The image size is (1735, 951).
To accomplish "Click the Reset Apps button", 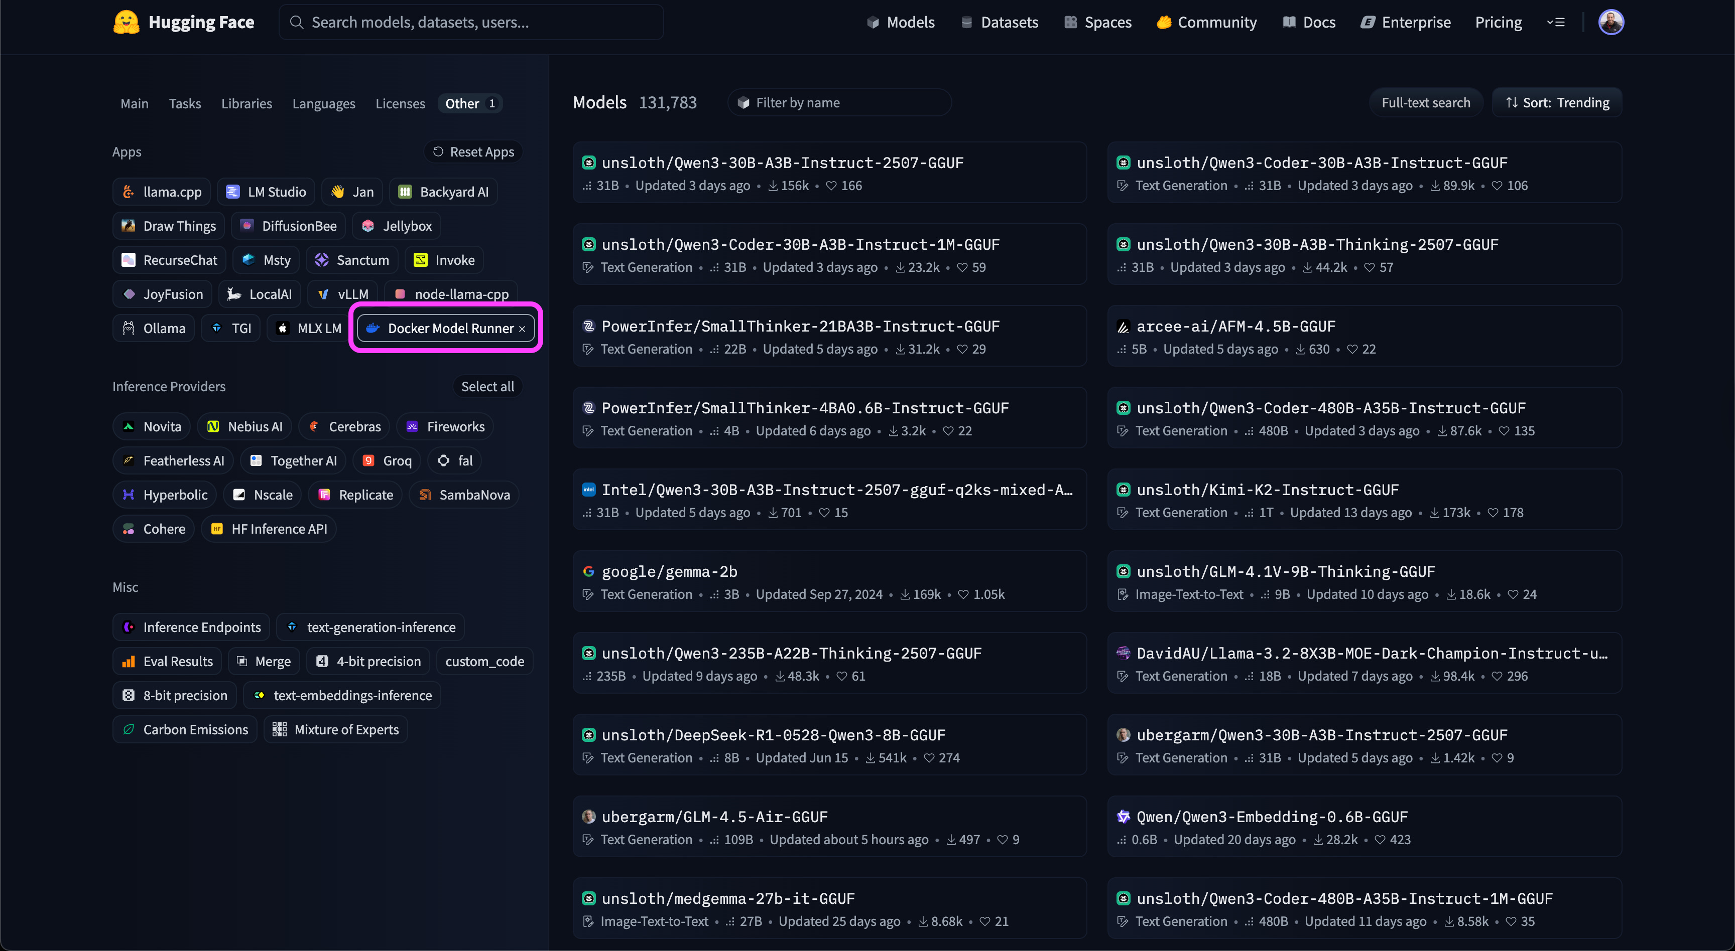I will 473,152.
